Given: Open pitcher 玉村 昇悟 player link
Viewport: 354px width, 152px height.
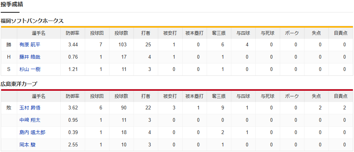Looking at the screenshot, I should click(x=30, y=108).
